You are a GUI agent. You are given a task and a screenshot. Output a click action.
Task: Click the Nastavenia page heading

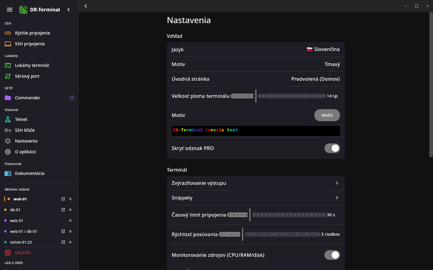point(189,20)
